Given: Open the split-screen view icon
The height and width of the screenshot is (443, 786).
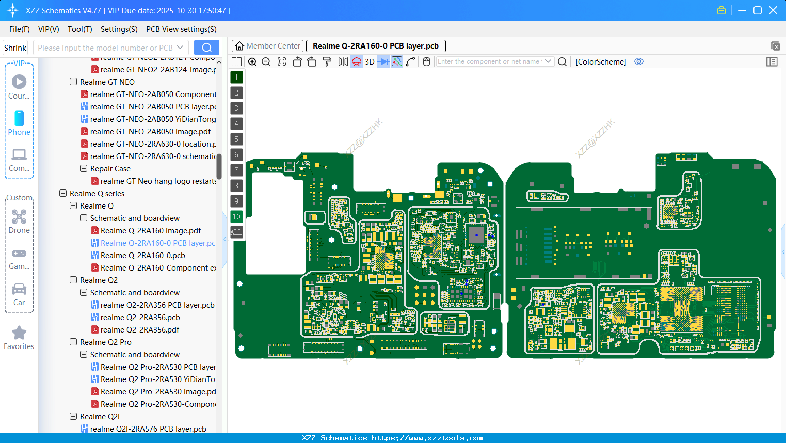Looking at the screenshot, I should point(236,61).
